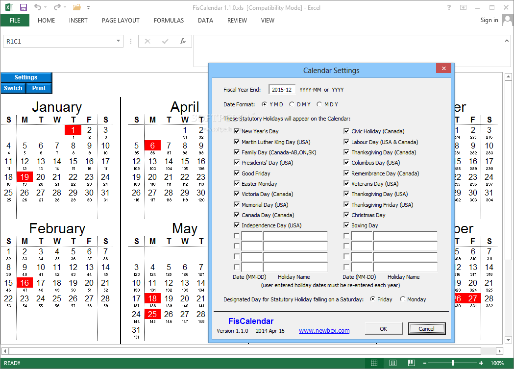Zoom out with the minus button
This screenshot has width=514, height=369.
(424, 363)
